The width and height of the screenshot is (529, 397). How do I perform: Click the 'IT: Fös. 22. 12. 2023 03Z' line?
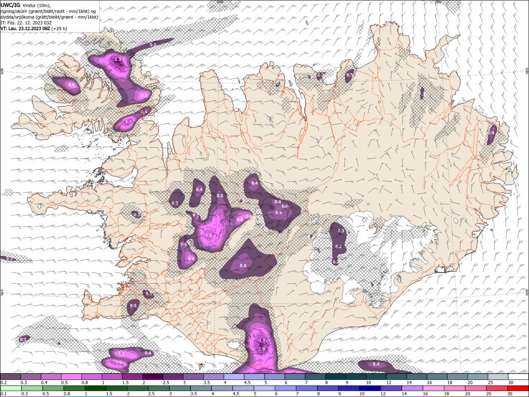25,23
